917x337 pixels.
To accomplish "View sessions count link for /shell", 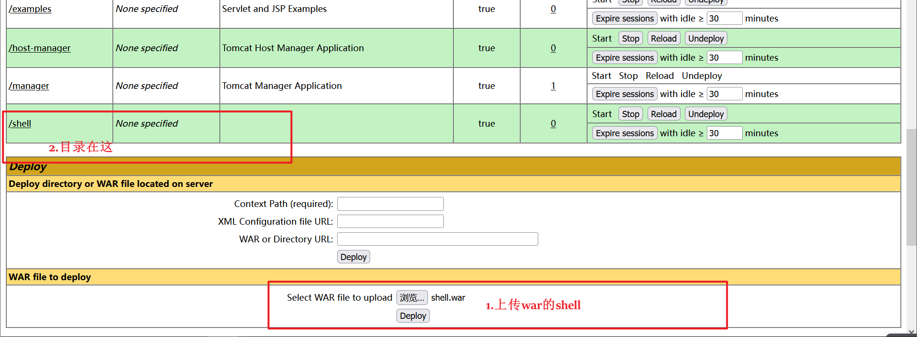I will pyautogui.click(x=553, y=124).
